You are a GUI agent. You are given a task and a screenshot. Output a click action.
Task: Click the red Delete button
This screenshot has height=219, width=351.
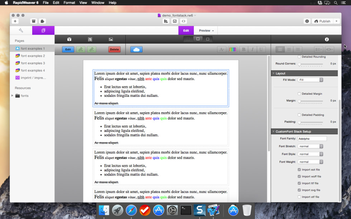[114, 49]
